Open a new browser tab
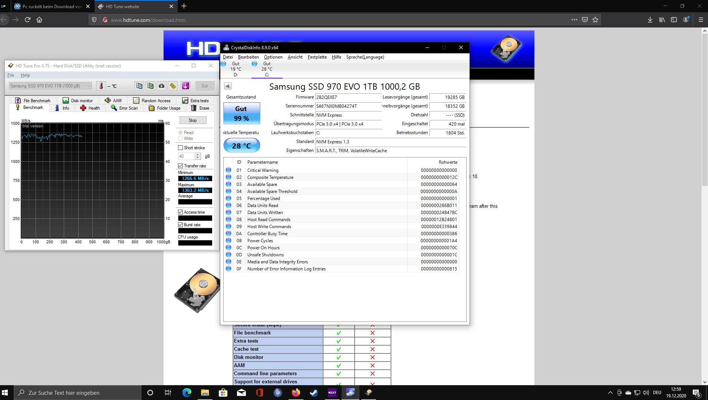708x400 pixels. coord(184,6)
